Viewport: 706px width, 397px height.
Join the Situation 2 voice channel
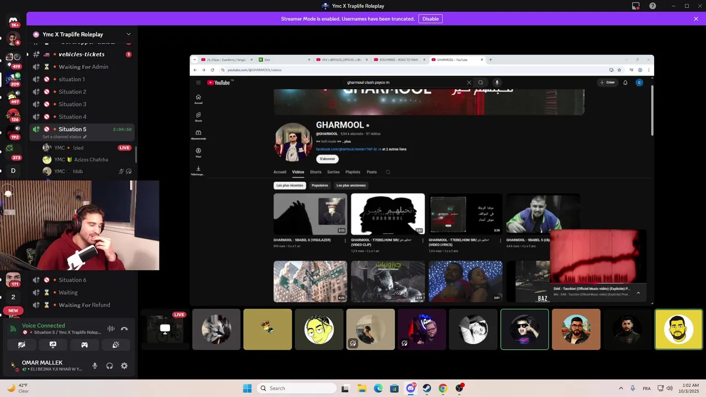point(82,92)
